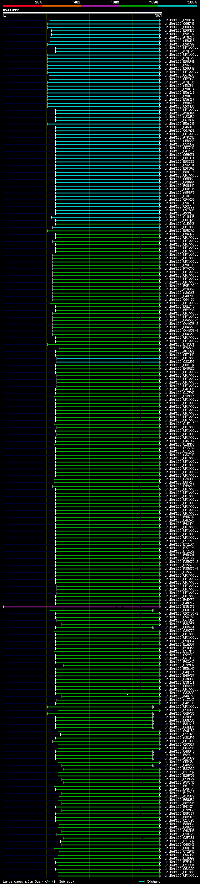
Task: Select the red 20% identity legend bar
Action: tap(22, 6)
